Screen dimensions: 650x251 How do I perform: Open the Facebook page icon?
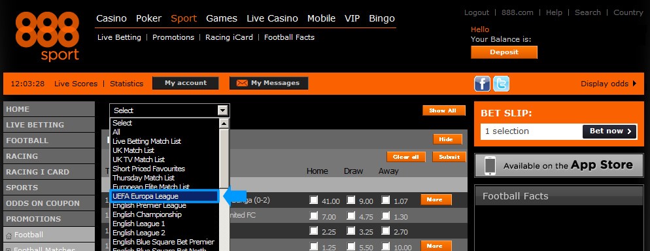click(482, 84)
